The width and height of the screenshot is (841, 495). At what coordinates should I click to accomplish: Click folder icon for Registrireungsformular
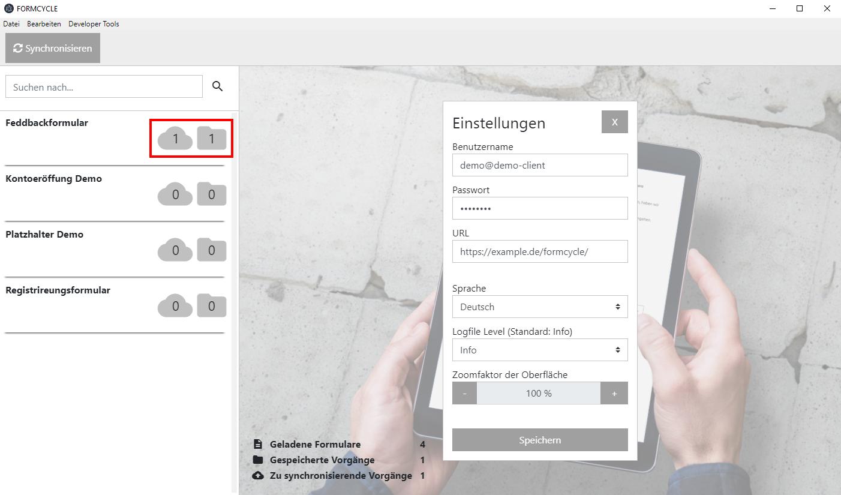click(x=211, y=307)
